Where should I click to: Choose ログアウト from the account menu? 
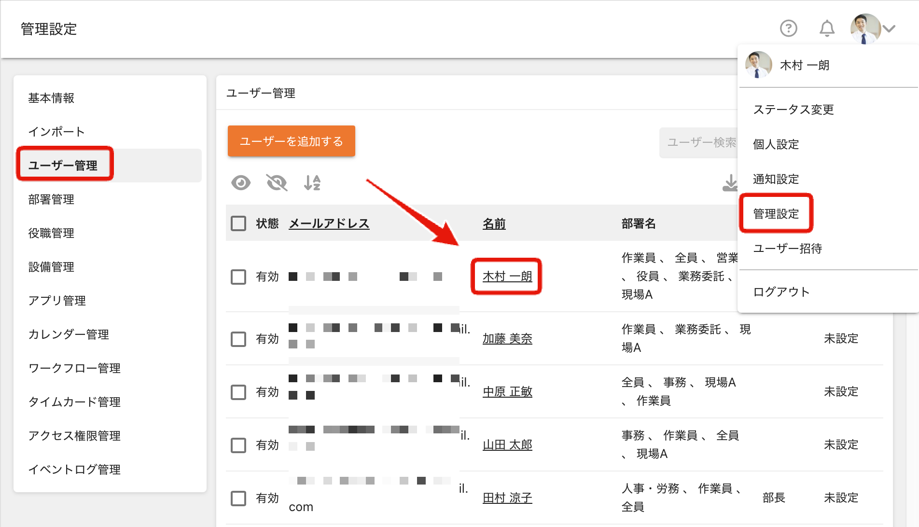click(x=781, y=292)
